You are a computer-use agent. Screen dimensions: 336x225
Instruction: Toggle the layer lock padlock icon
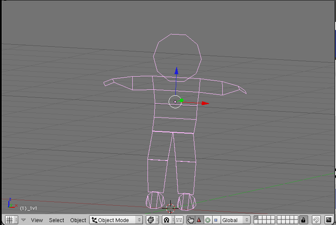(303, 220)
